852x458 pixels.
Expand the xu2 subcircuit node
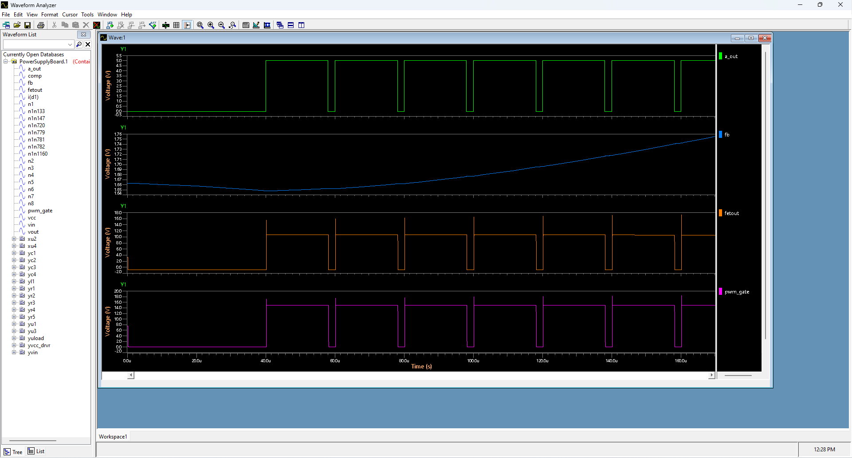14,239
